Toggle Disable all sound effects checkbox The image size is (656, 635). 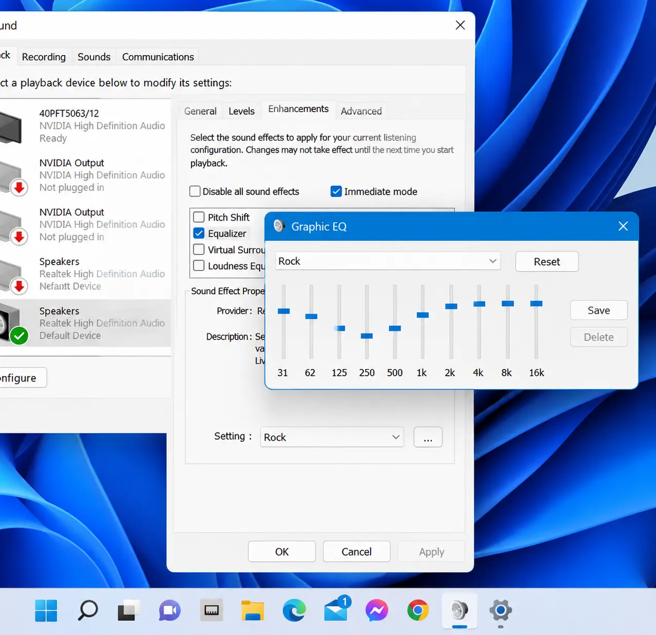point(195,191)
